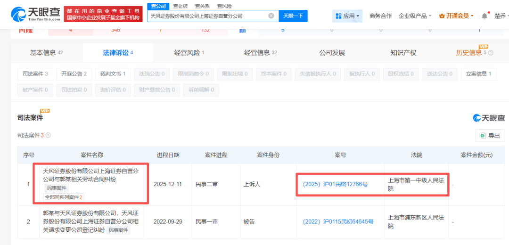Click the 天眼一下 search button
Screen dimensions: 509x245
point(293,16)
